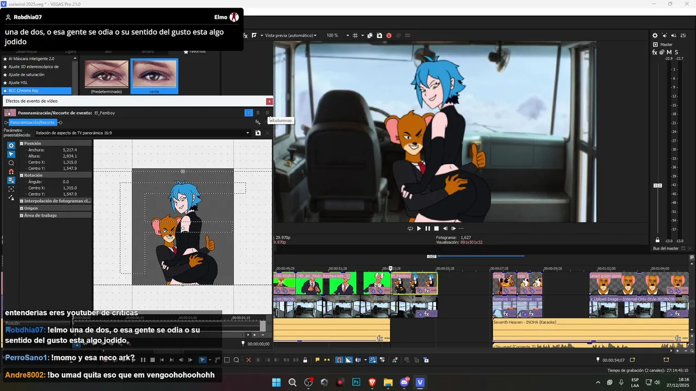This screenshot has height=391, width=696.
Task: Open Discord from taskbar
Action: 405,382
